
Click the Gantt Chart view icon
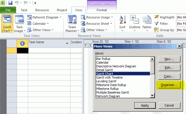tap(7, 20)
